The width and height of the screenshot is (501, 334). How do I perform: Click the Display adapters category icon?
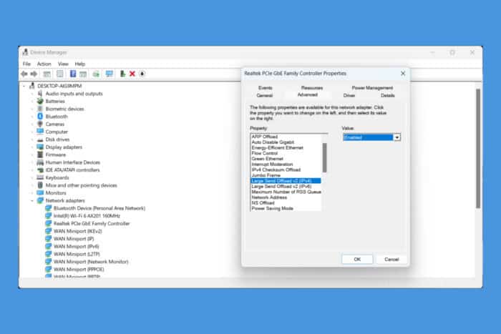tap(40, 147)
